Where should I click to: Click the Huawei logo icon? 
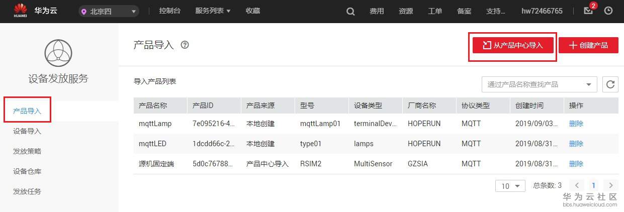click(x=21, y=11)
